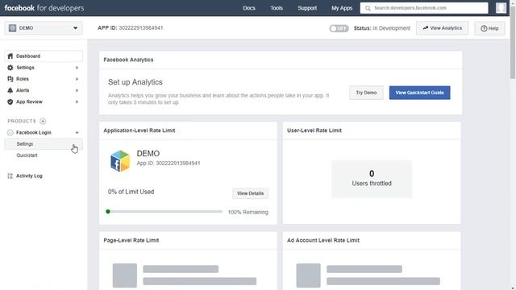Screen dimensions: 516x290
Task: Open Facebook Login Settings
Action: click(44, 144)
